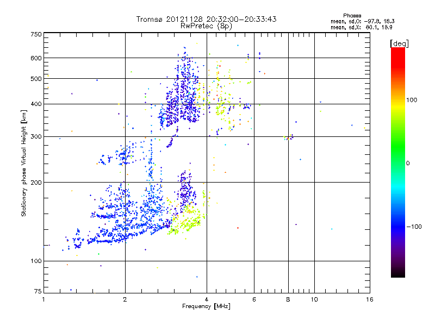Click the y-axis label 'Stationary phase Virtual Height [km]'

(x=23, y=164)
